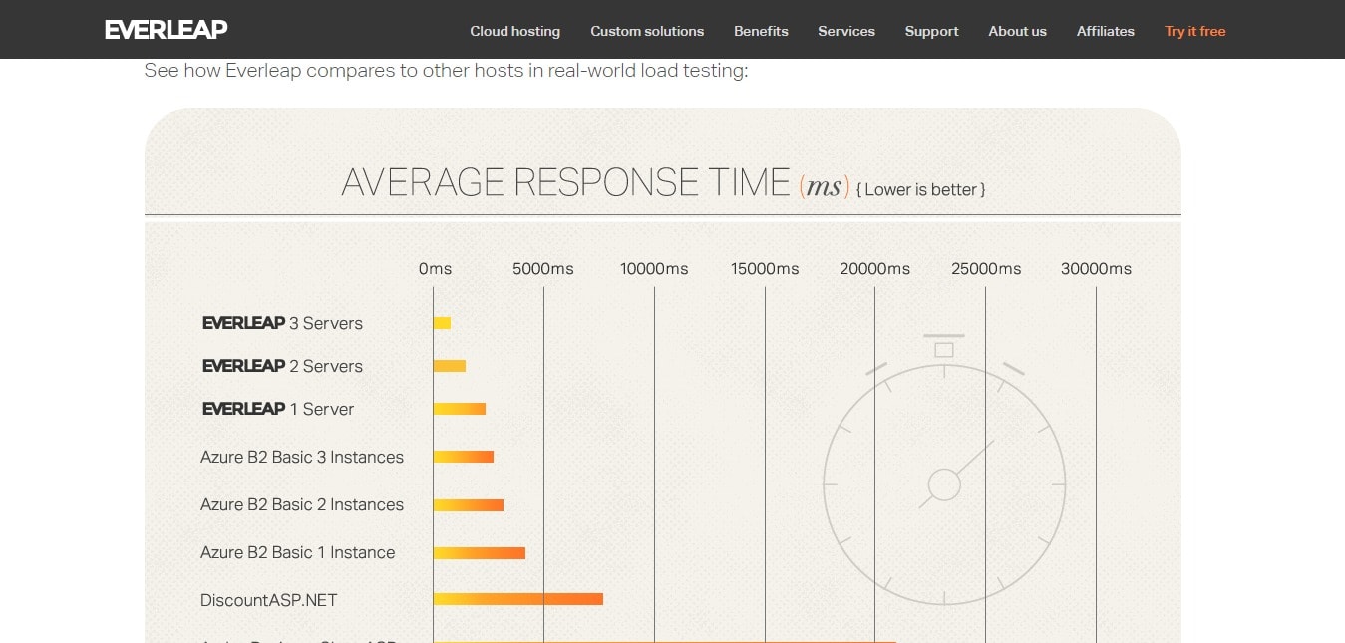Image resolution: width=1345 pixels, height=643 pixels.
Task: Click the '{ Lower is better }' note
Action: pos(921,189)
